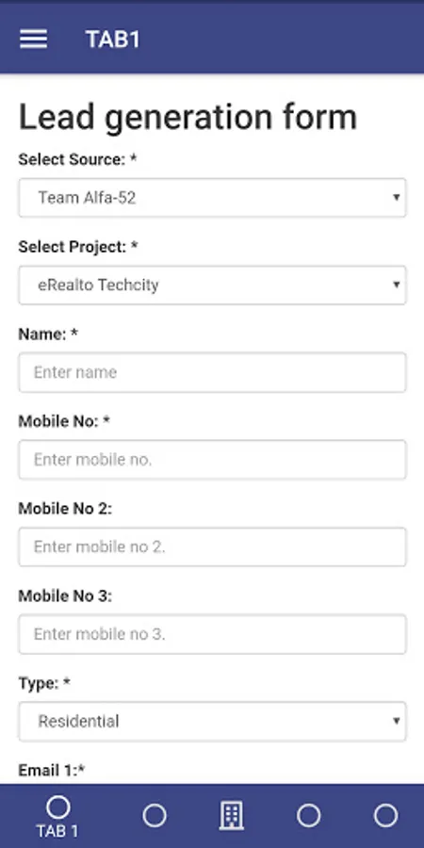Select the second circle icon in bottom bar
The image size is (424, 848).
(x=155, y=816)
